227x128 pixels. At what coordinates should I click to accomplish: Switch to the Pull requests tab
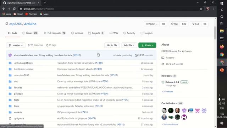55,33
